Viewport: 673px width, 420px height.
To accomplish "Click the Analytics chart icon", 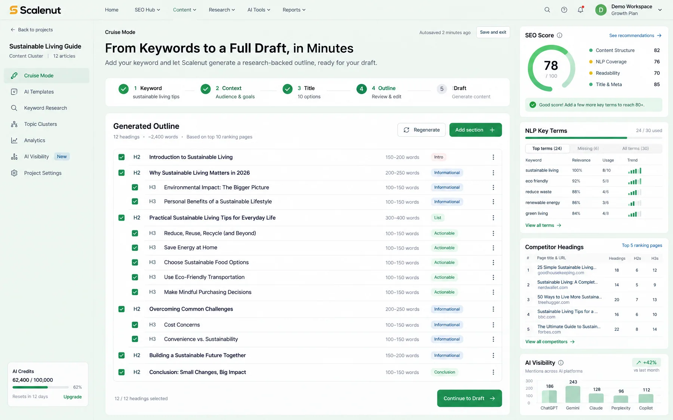I will coord(14,140).
